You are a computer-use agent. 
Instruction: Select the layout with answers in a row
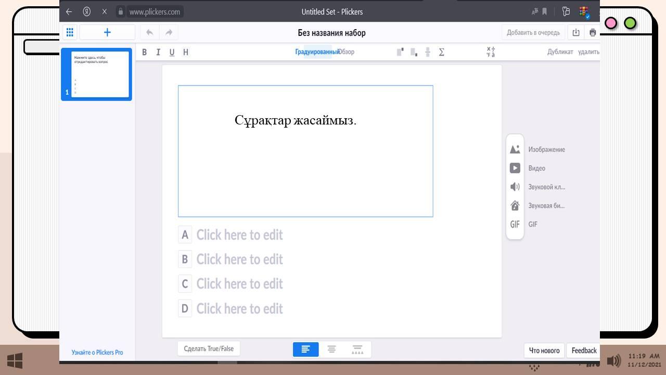[x=357, y=349]
